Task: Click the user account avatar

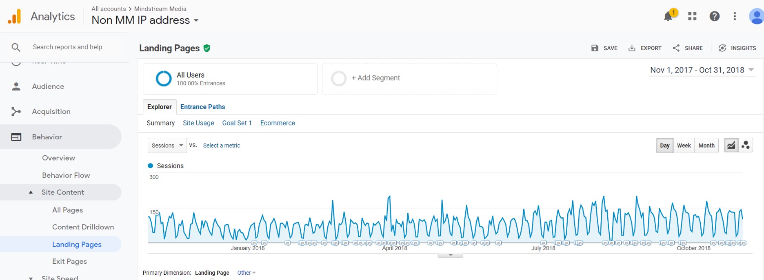Action: 756,16
